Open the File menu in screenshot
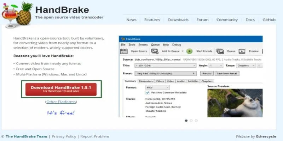The height and width of the screenshot is (141, 283). [x=123, y=45]
